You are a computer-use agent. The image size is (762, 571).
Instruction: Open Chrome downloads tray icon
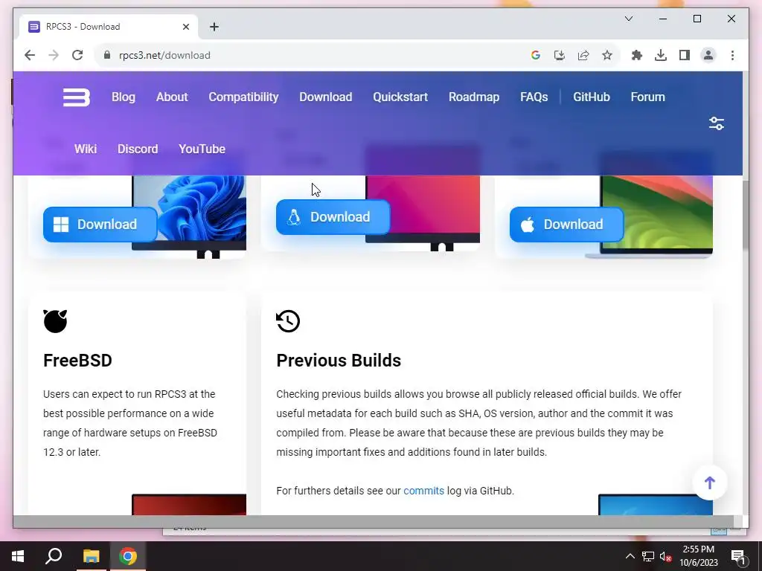(661, 55)
